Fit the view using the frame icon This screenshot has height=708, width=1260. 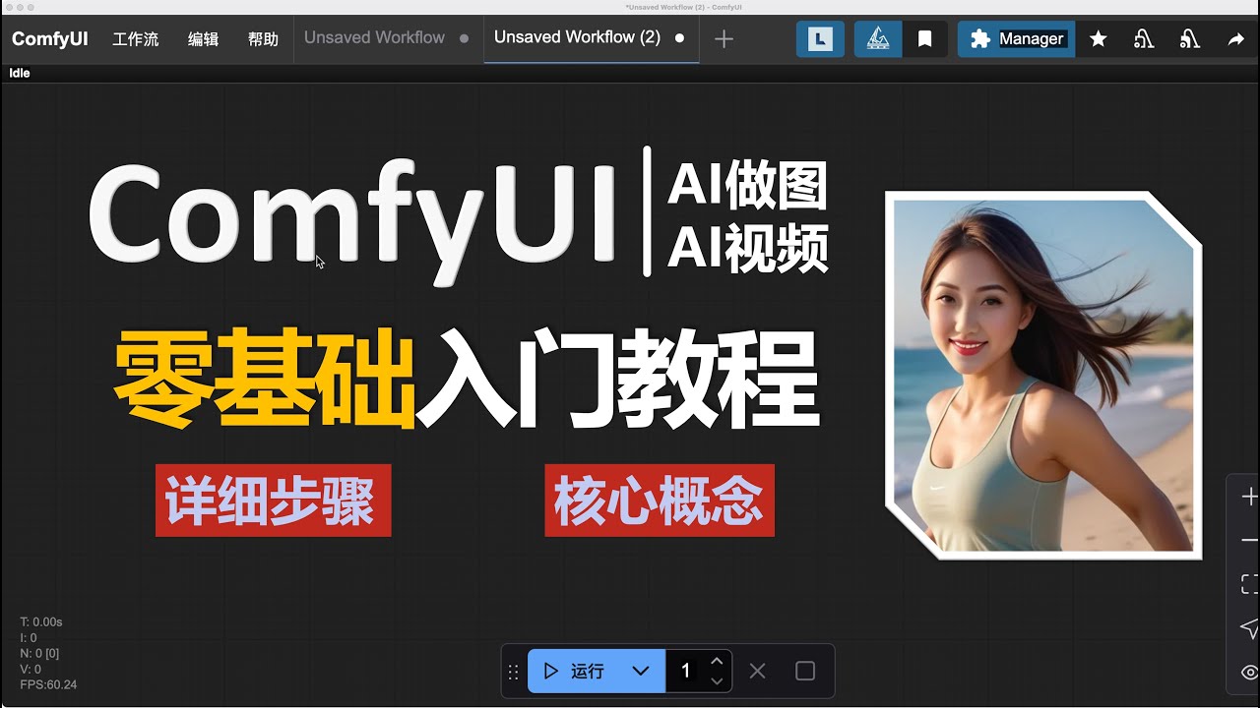click(x=1248, y=584)
